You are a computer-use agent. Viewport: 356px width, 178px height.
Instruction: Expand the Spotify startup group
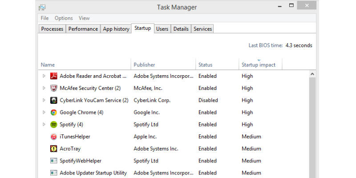tap(44, 125)
